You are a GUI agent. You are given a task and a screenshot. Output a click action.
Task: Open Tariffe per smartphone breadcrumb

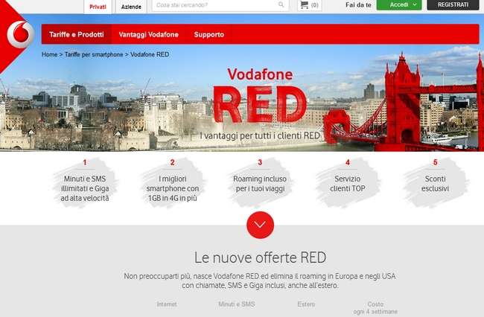coord(94,54)
